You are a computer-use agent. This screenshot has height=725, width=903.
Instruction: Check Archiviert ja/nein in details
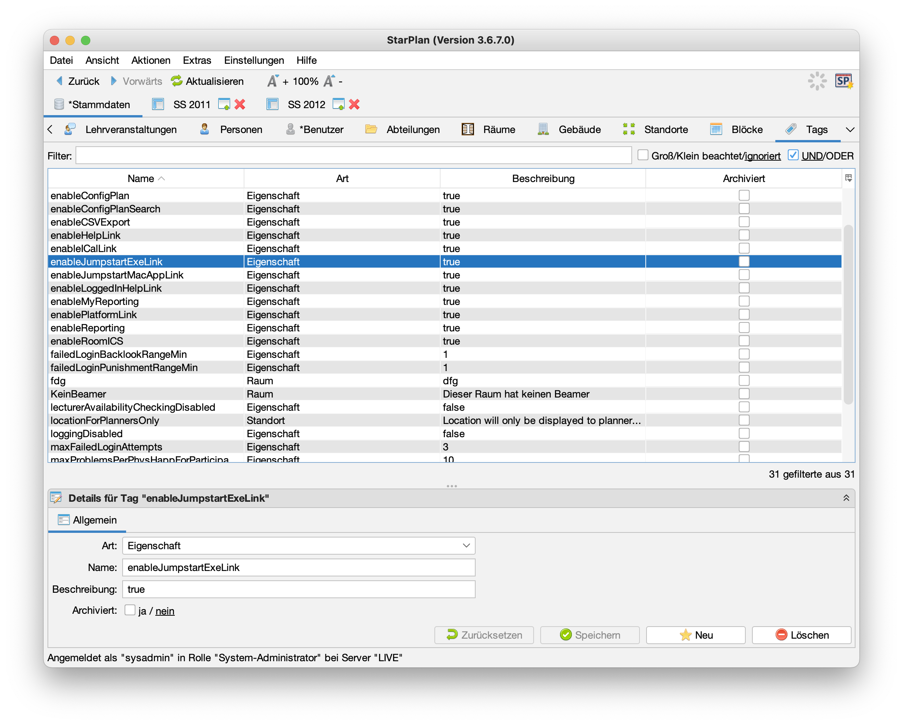click(x=130, y=610)
